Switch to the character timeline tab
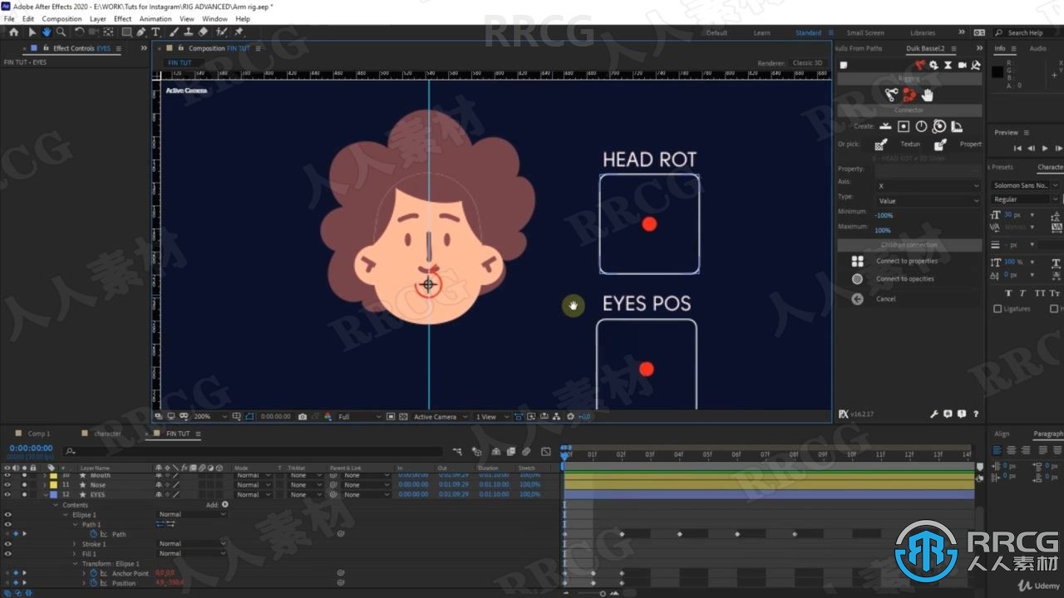Image resolution: width=1064 pixels, height=598 pixels. coord(107,434)
